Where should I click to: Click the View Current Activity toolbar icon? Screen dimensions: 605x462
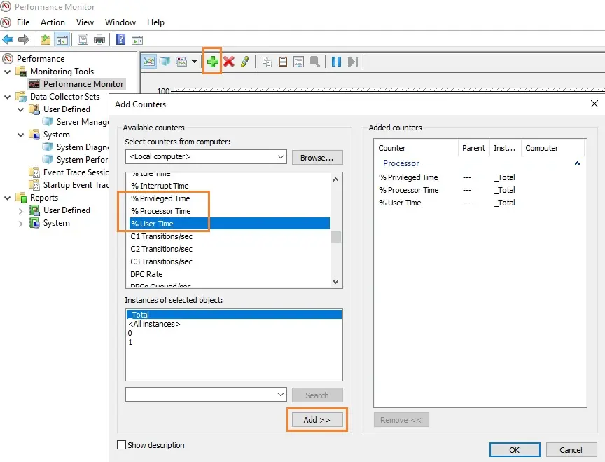pyautogui.click(x=149, y=62)
